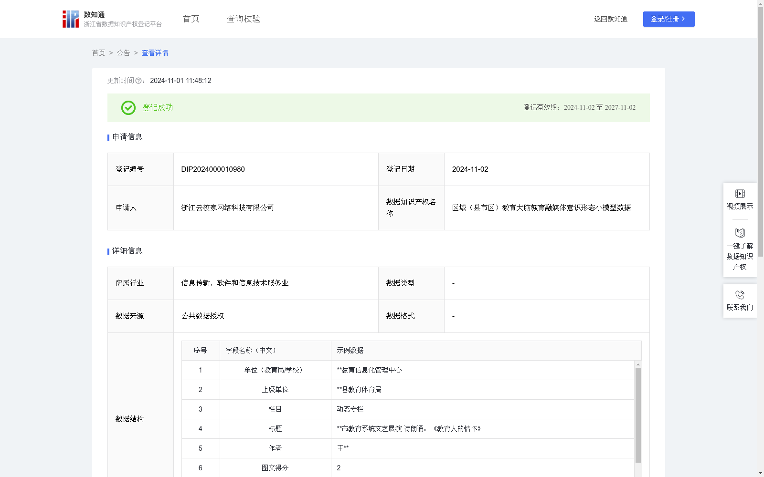
Task: Click the 字段名称（中文） column header
Action: (276, 351)
